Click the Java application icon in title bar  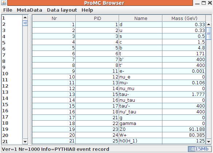click(4, 3)
